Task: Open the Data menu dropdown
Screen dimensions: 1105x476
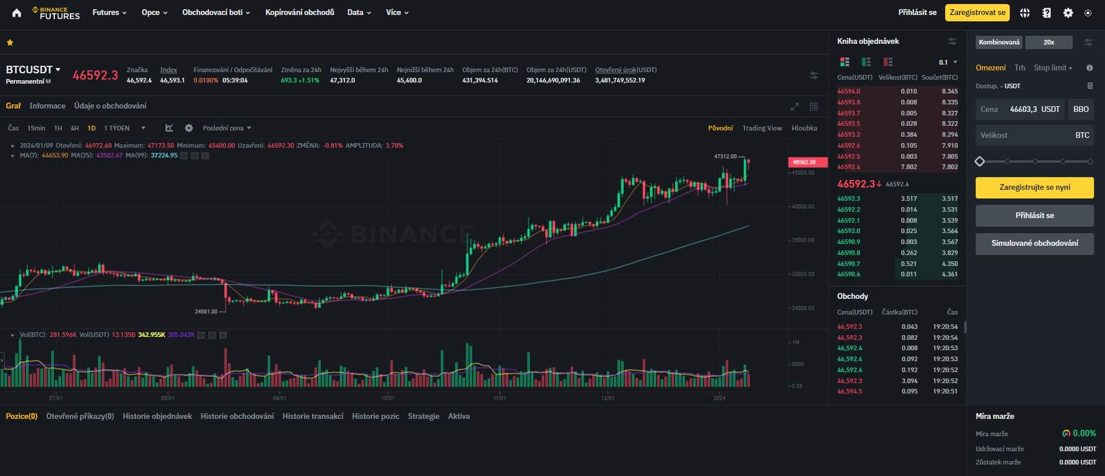Action: pyautogui.click(x=359, y=12)
